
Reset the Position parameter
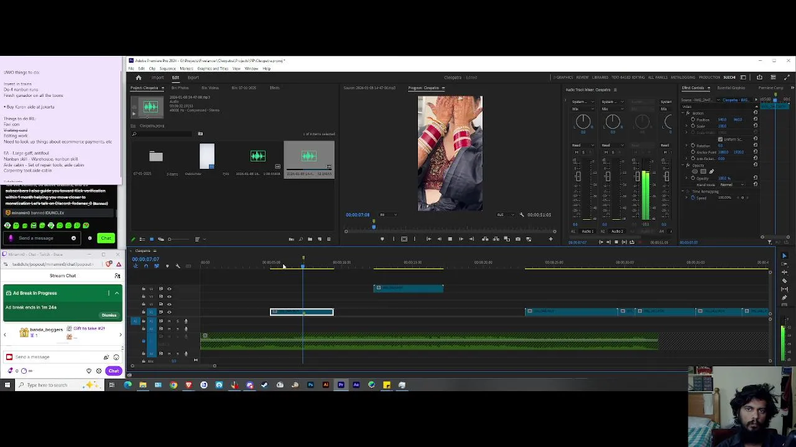click(756, 119)
